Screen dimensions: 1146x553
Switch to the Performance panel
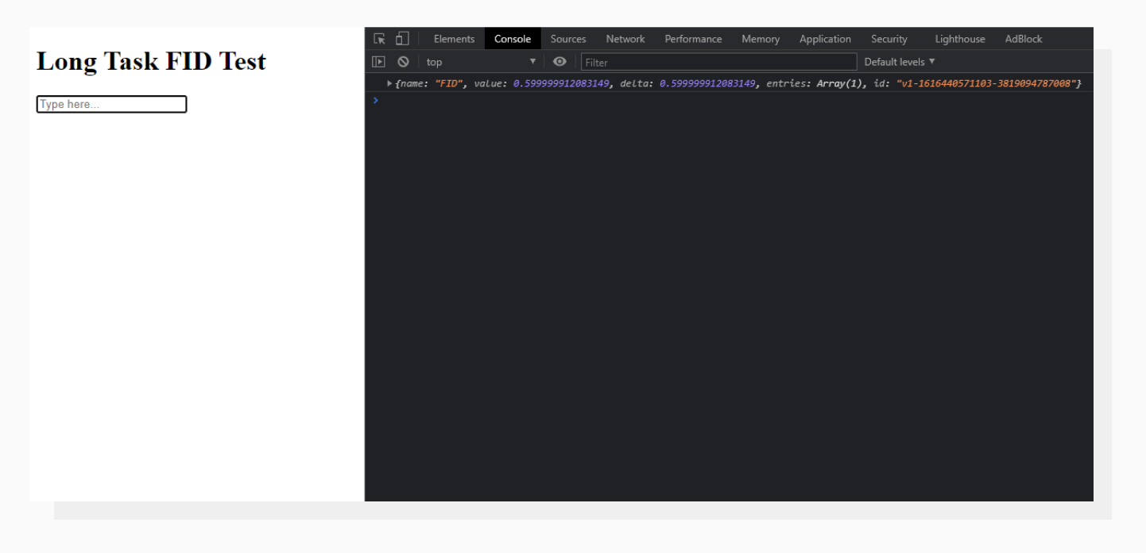(x=693, y=38)
